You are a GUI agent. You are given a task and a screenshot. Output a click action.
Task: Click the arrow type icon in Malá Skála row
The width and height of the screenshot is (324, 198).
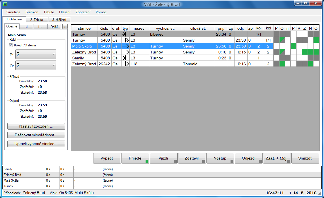click(x=125, y=46)
